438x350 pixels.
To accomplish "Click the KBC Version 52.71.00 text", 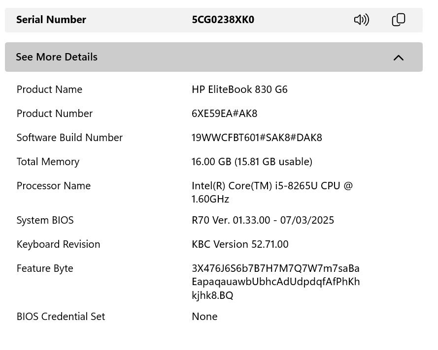I will click(240, 244).
